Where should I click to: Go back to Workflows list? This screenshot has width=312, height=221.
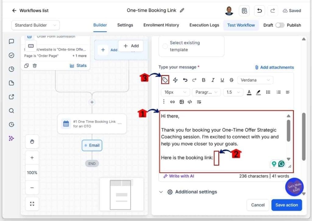click(x=30, y=11)
